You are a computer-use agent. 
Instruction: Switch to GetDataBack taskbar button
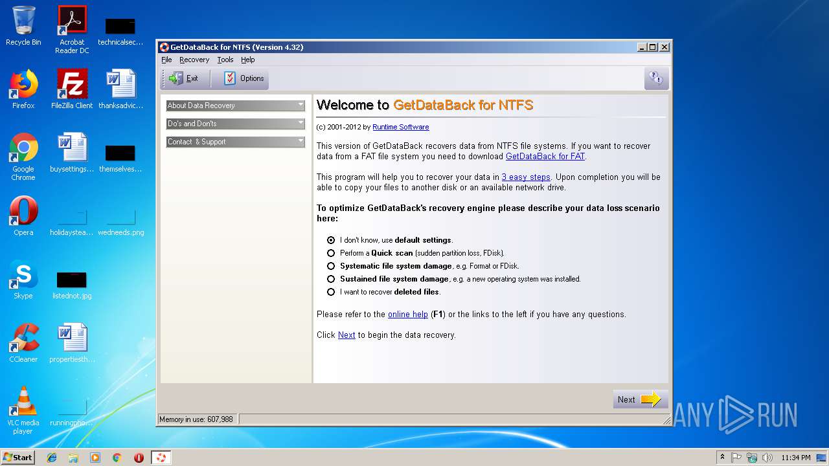(x=161, y=458)
